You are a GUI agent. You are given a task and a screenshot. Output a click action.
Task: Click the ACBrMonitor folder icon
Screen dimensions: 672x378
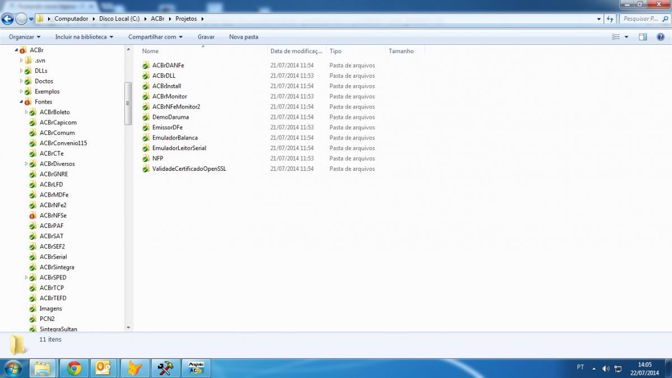[x=146, y=96]
